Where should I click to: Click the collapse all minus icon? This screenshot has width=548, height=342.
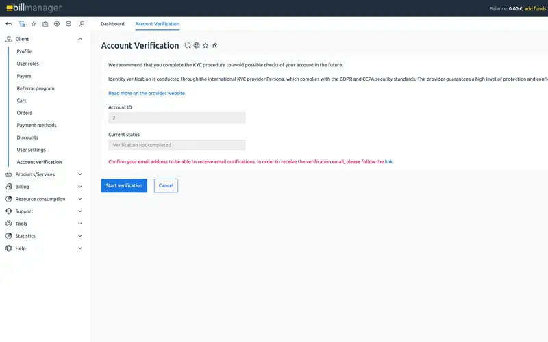(68, 24)
